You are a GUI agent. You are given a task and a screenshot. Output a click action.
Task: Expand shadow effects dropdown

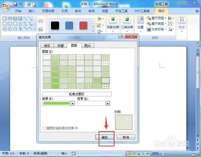(x=113, y=31)
